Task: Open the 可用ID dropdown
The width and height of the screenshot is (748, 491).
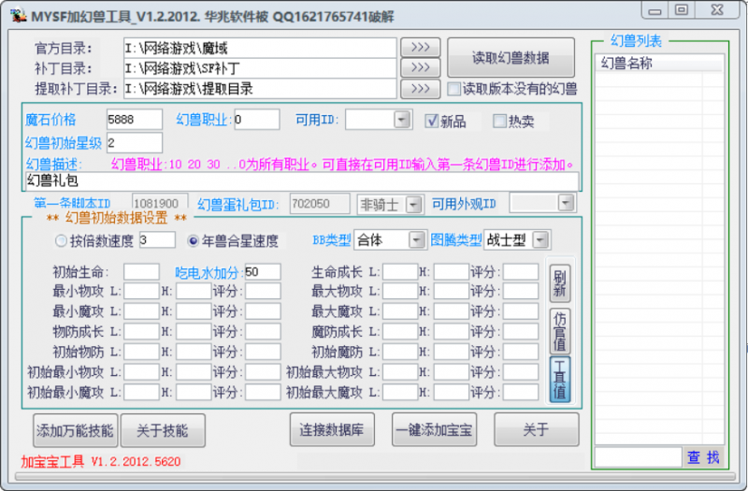Action: [402, 120]
